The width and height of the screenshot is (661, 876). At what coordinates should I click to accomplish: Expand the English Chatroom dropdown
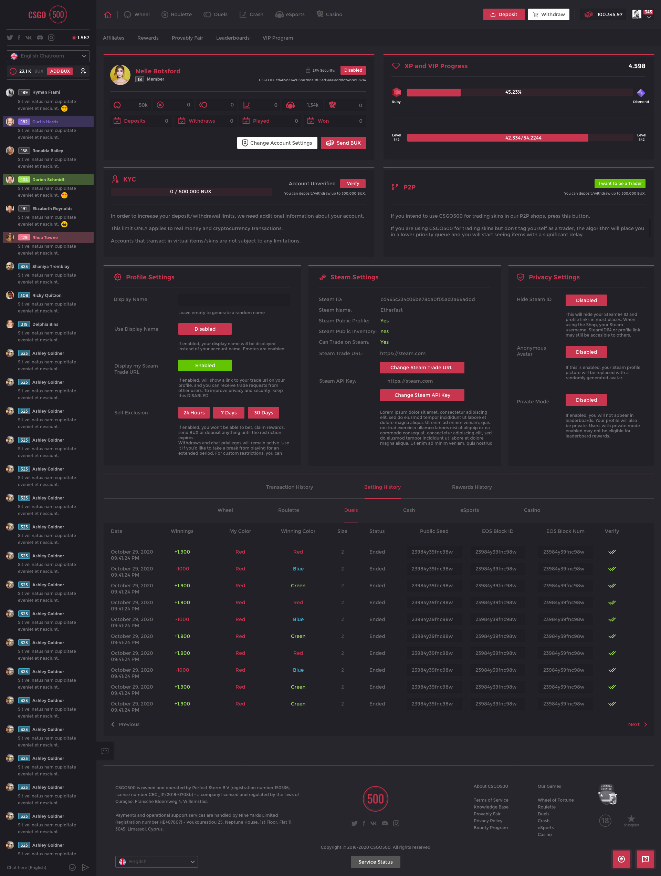48,56
